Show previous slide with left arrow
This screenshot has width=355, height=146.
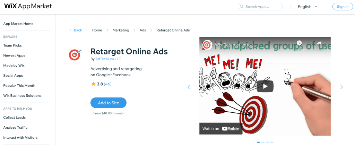[189, 87]
